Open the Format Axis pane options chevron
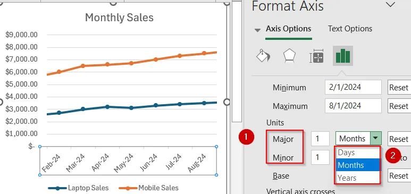 click(x=391, y=5)
